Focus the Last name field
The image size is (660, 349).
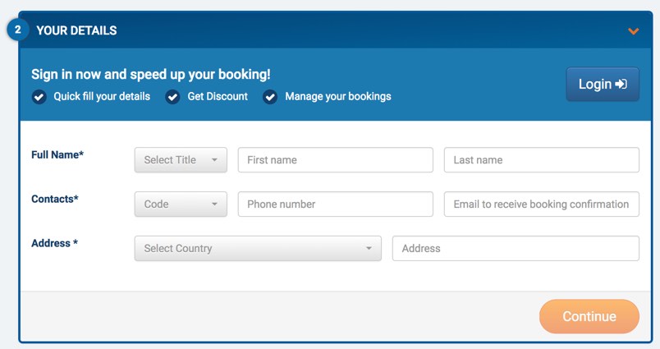point(542,160)
